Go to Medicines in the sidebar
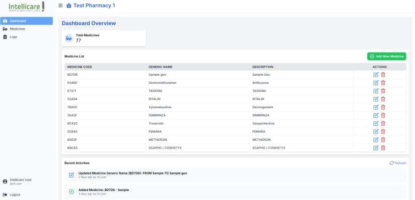Screen dimensions: 415x200 [27, 29]
